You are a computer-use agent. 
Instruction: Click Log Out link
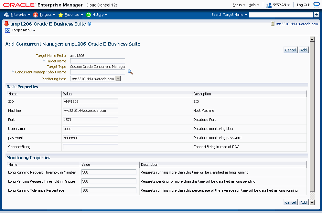[x=303, y=5]
